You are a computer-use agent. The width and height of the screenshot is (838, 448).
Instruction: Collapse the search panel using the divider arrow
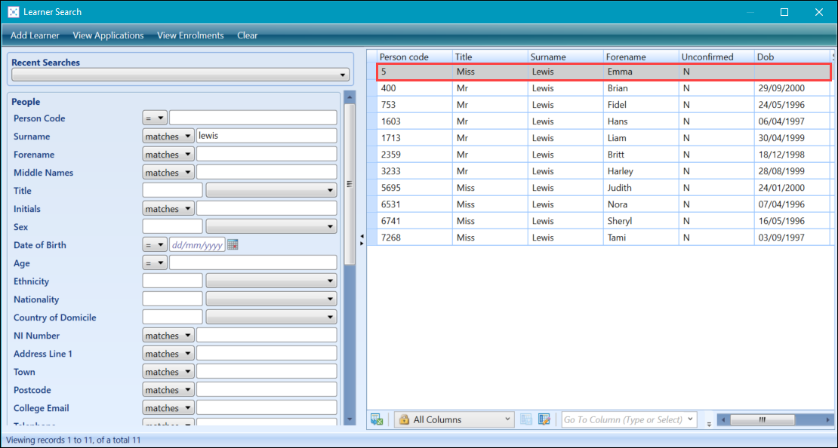[x=360, y=235]
